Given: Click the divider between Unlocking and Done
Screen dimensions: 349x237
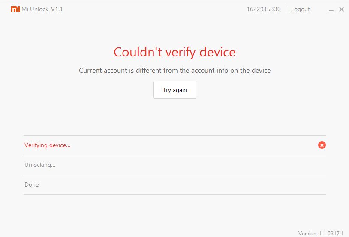Looking at the screenshot, I should tap(174, 175).
